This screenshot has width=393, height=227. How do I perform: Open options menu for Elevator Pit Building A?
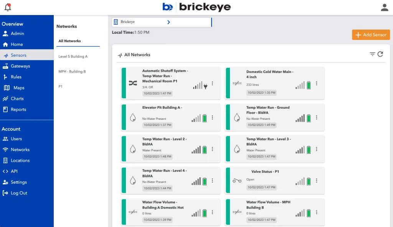212,118
